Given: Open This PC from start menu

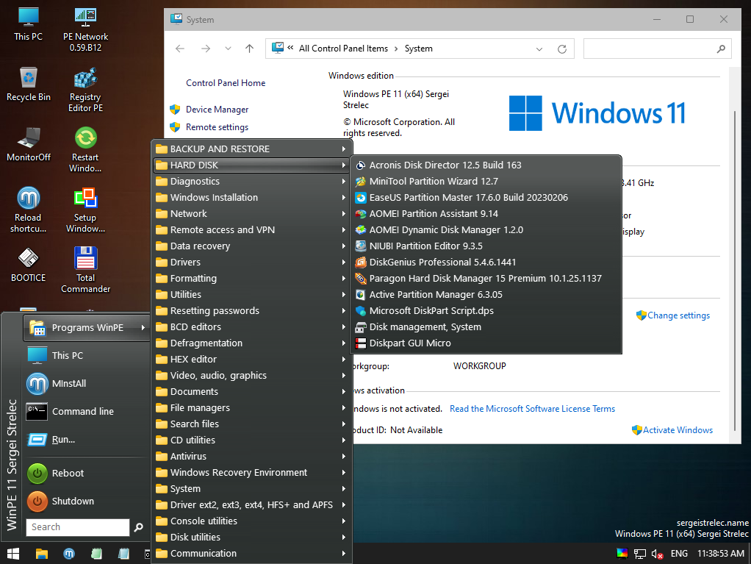Looking at the screenshot, I should [86, 356].
